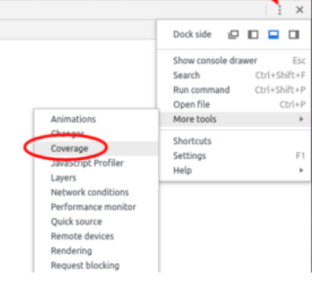
Task: Open the Coverage tool
Action: pyautogui.click(x=96, y=149)
